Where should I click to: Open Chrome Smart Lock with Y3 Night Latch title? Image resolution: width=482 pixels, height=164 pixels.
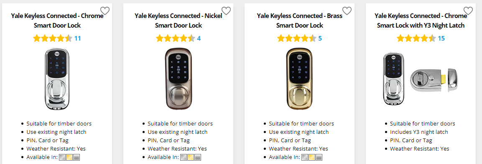pos(421,20)
